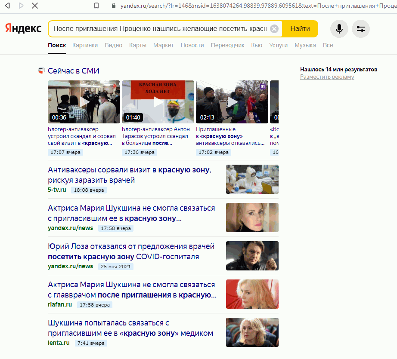Click the 17:36 вчера timestamp
The image size is (397, 359).
[140, 152]
